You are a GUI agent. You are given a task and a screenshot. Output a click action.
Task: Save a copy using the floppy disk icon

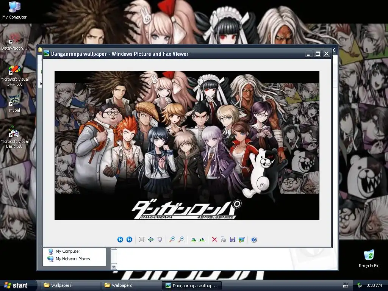[233, 239]
